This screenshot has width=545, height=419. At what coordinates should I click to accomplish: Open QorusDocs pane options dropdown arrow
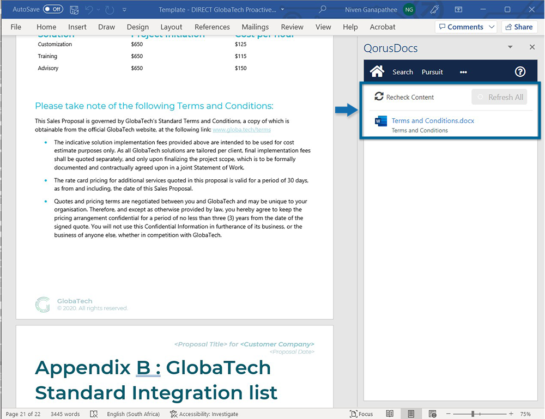[x=510, y=47]
